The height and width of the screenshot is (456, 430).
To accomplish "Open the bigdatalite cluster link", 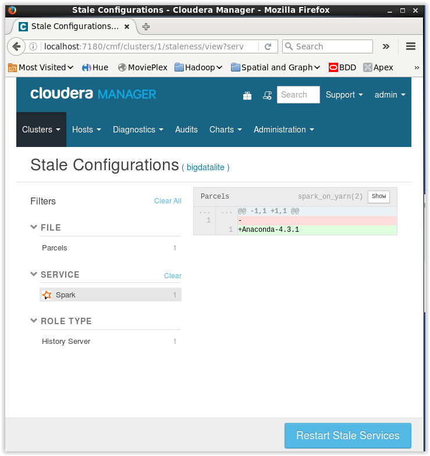I will coord(205,167).
